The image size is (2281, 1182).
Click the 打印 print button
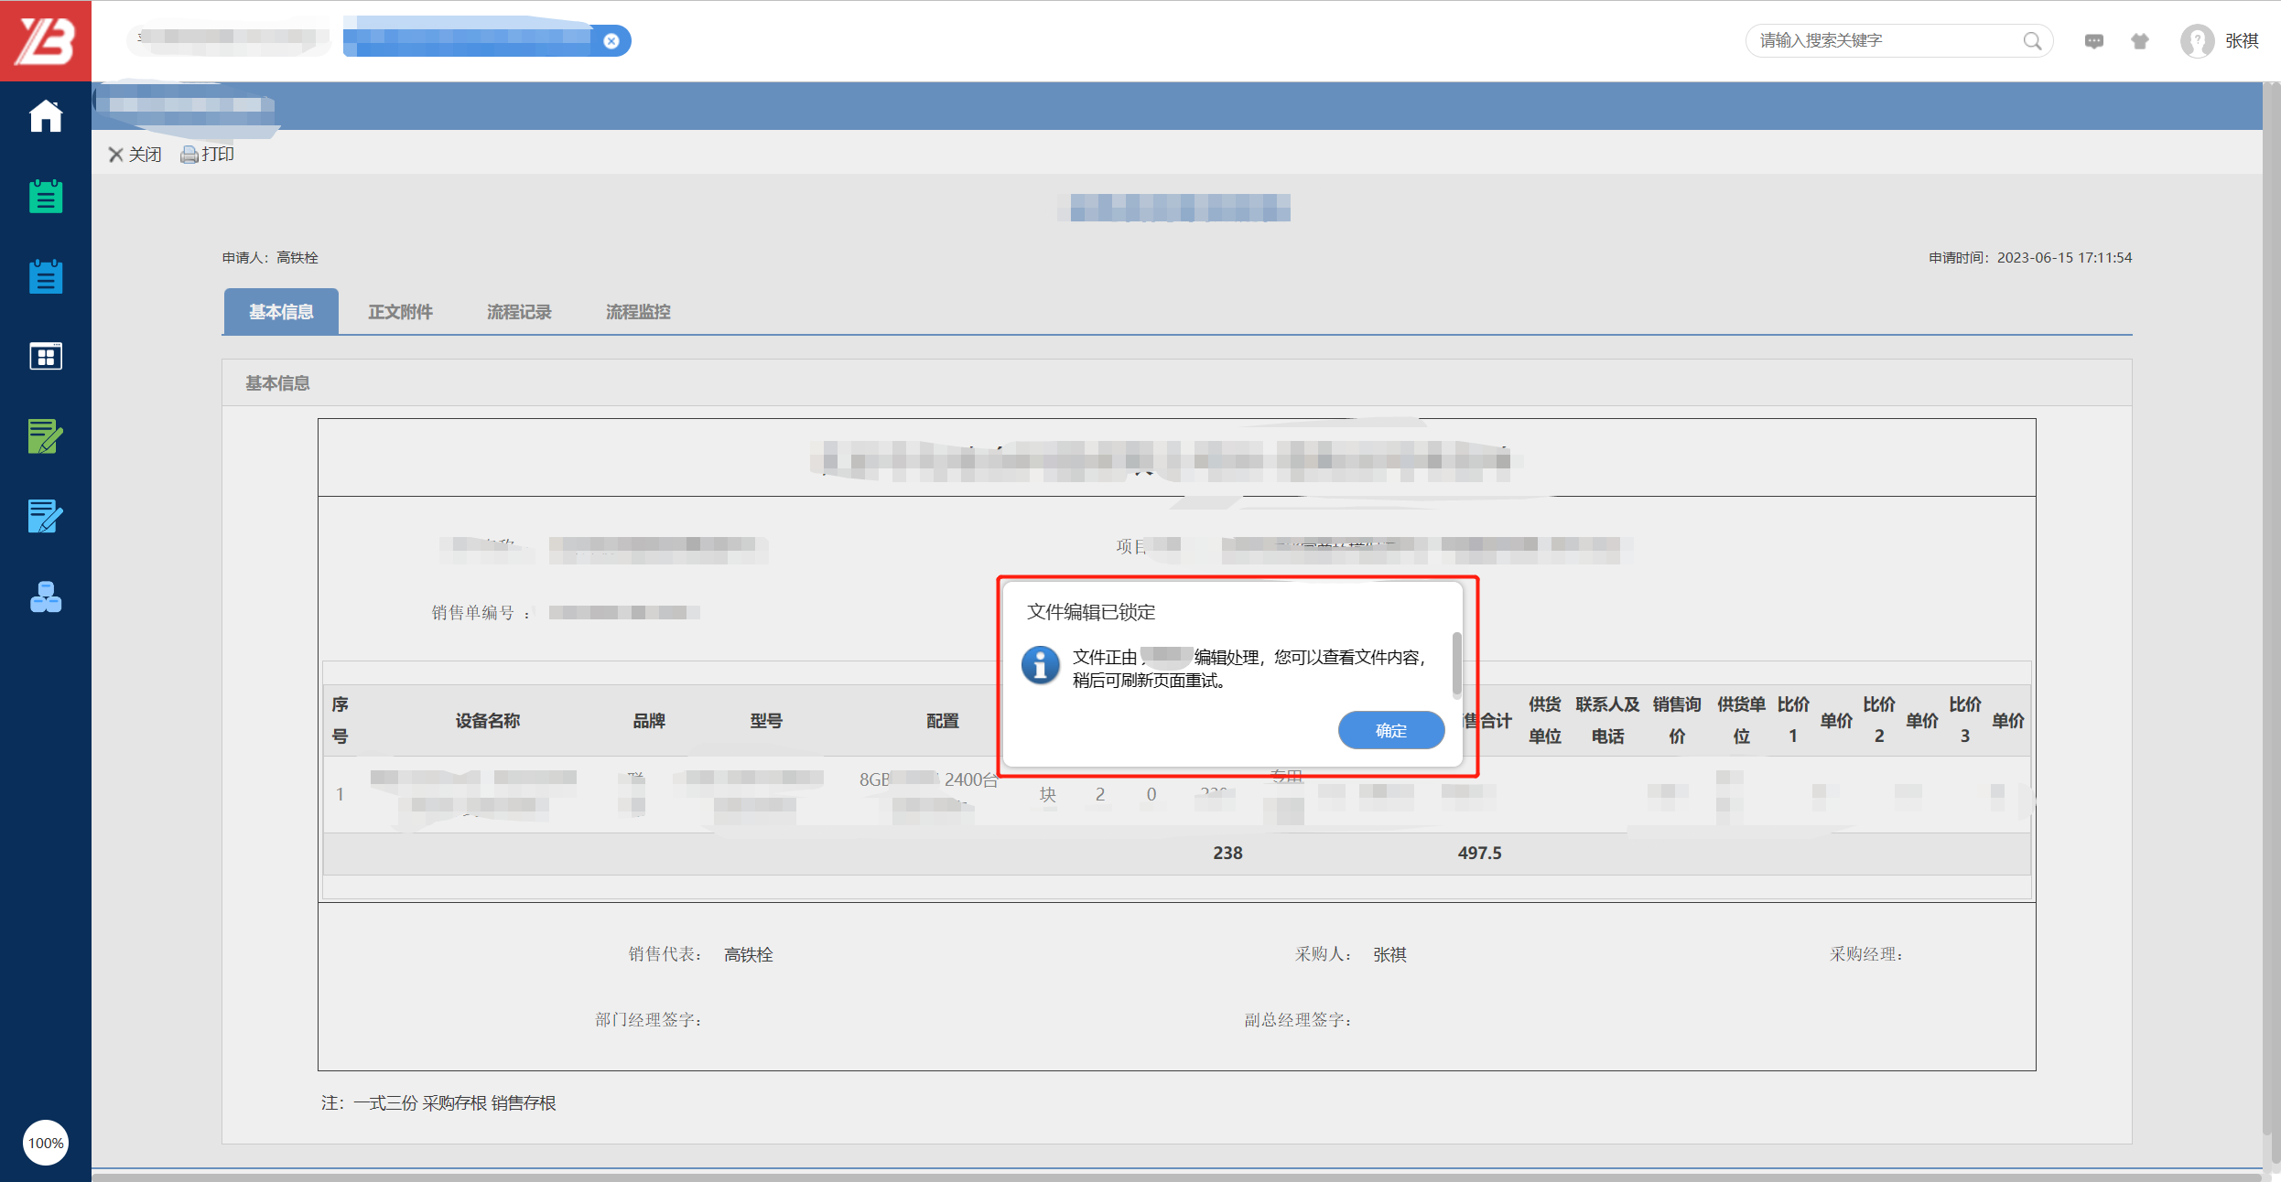click(208, 155)
